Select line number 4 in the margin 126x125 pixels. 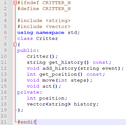(5, 20)
